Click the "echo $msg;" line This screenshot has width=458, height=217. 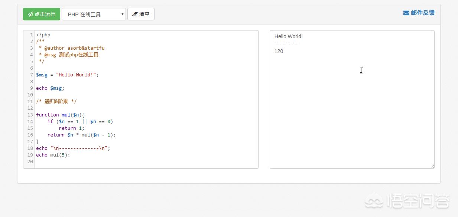(x=50, y=88)
